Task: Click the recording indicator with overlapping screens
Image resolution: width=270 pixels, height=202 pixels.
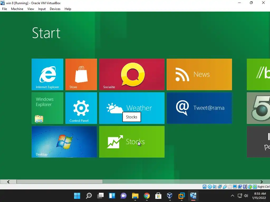Action: (240, 187)
